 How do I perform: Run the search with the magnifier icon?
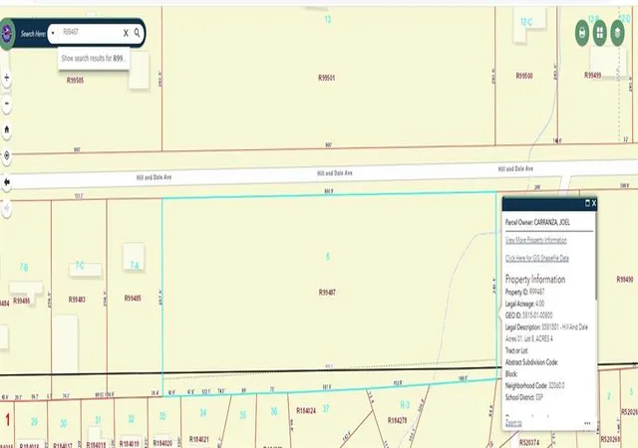pos(138,33)
